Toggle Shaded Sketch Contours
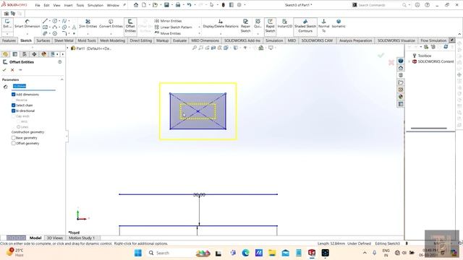 coord(305,26)
